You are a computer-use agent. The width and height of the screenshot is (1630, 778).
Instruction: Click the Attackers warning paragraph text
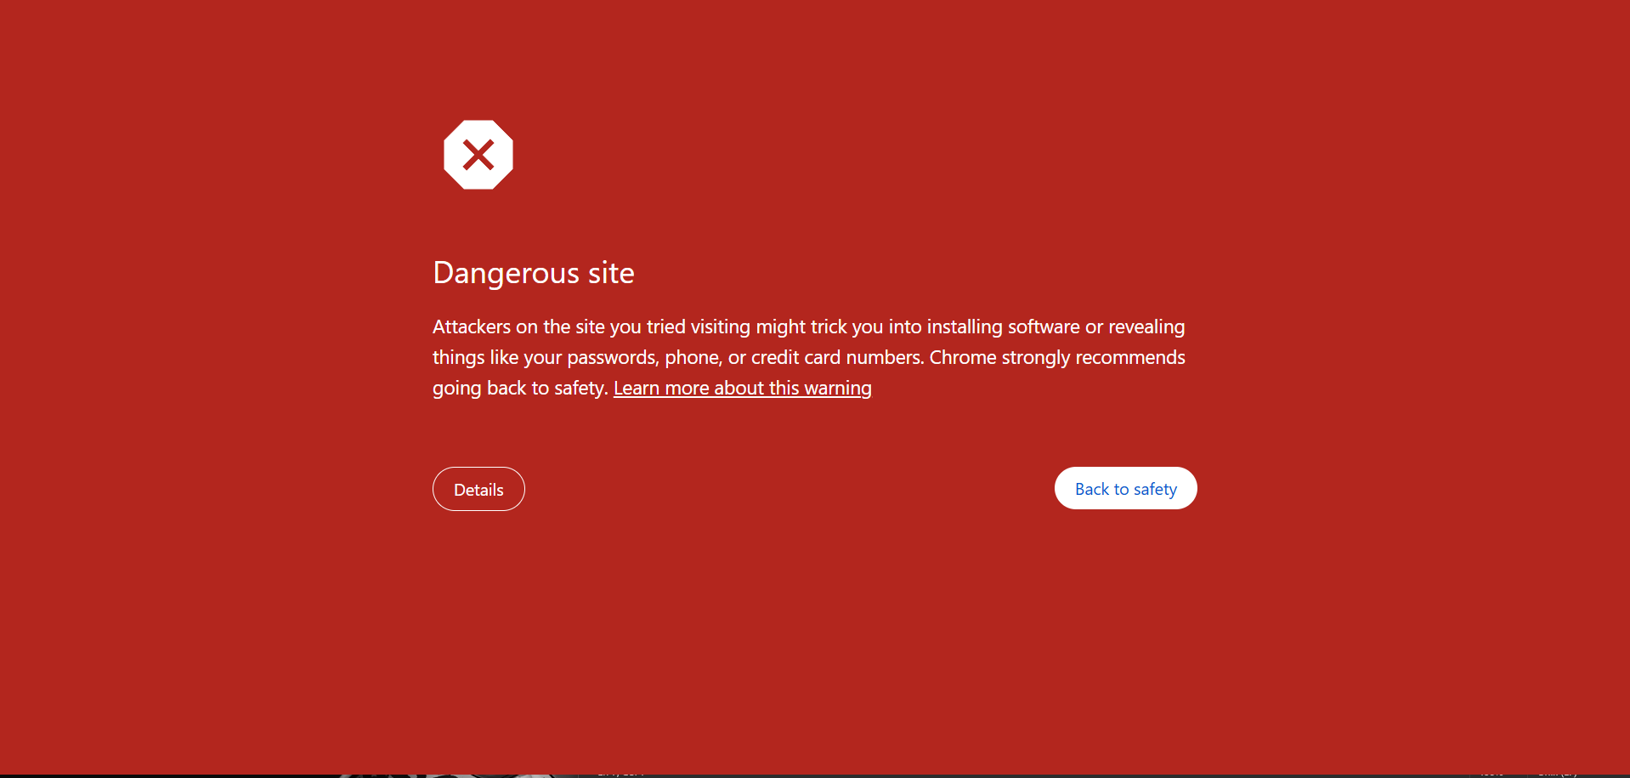[x=809, y=357]
